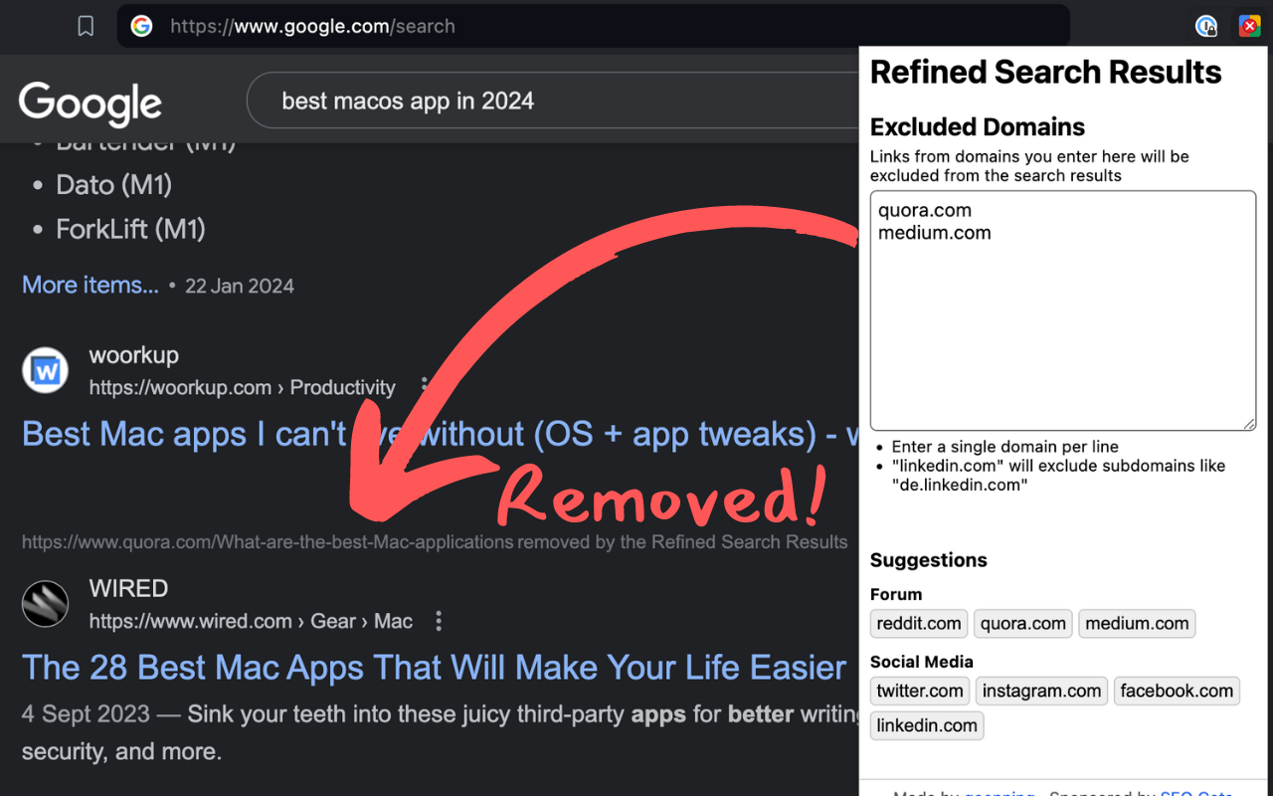Viewport: 1273px width, 796px height.
Task: Open the three-dot menu for woorkup result
Action: coord(425,387)
